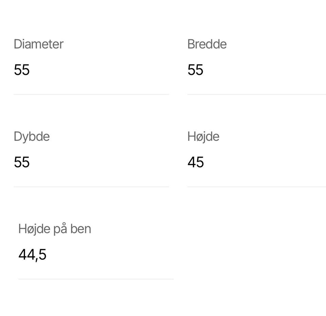Click the value 55 under Diameter

click(x=22, y=70)
